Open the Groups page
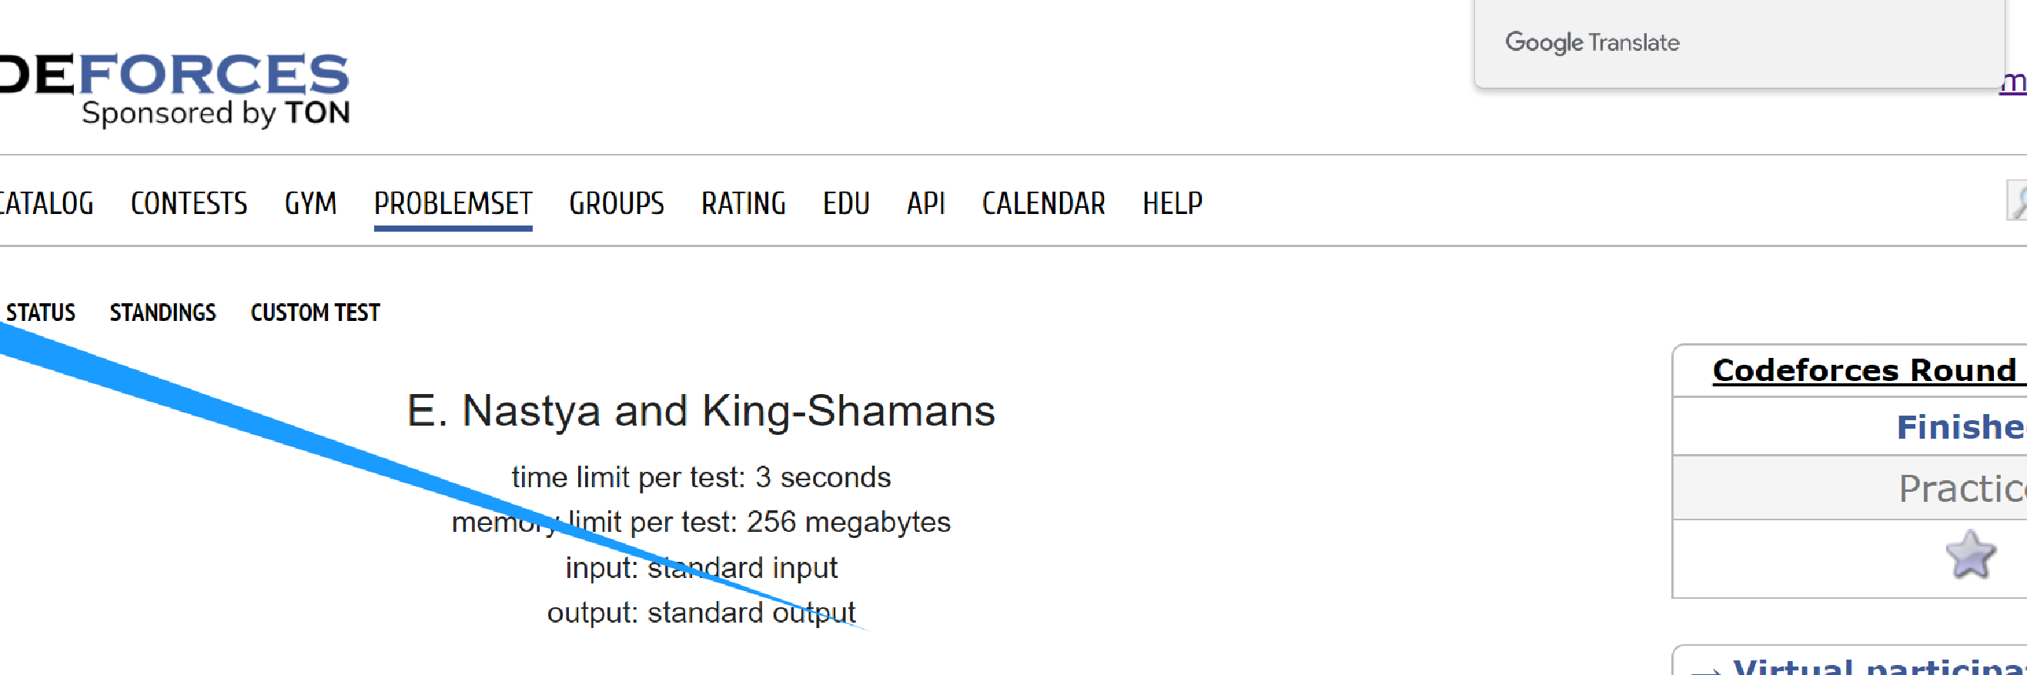Screen dimensions: 2027x675 (x=616, y=203)
